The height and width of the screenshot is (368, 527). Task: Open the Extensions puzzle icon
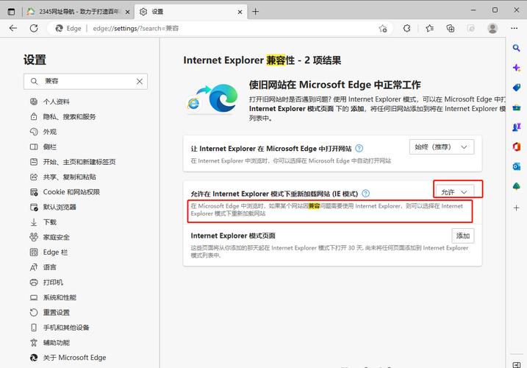pos(406,28)
